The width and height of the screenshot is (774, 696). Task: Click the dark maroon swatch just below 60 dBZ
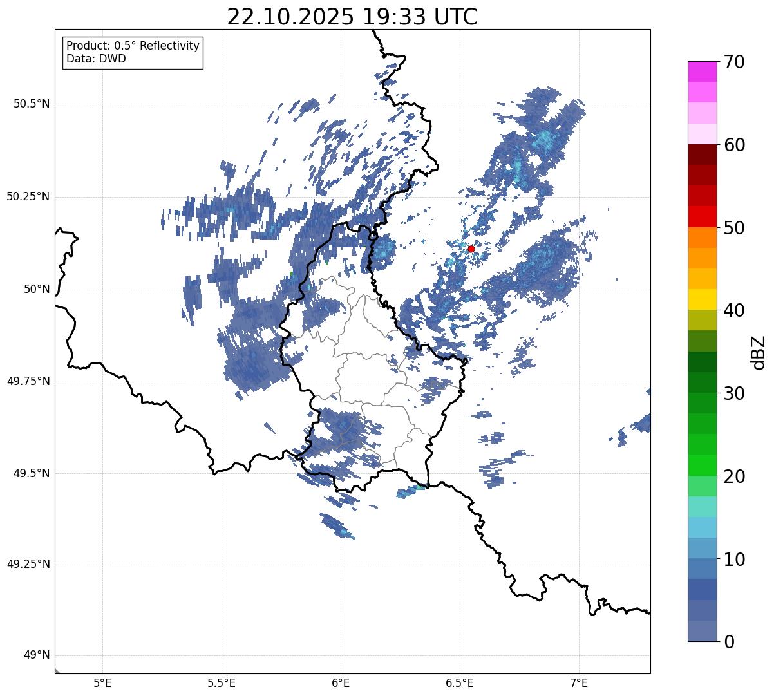702,155
